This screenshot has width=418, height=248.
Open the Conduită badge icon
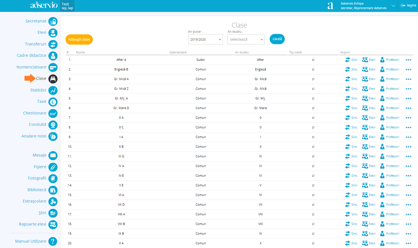click(x=53, y=125)
